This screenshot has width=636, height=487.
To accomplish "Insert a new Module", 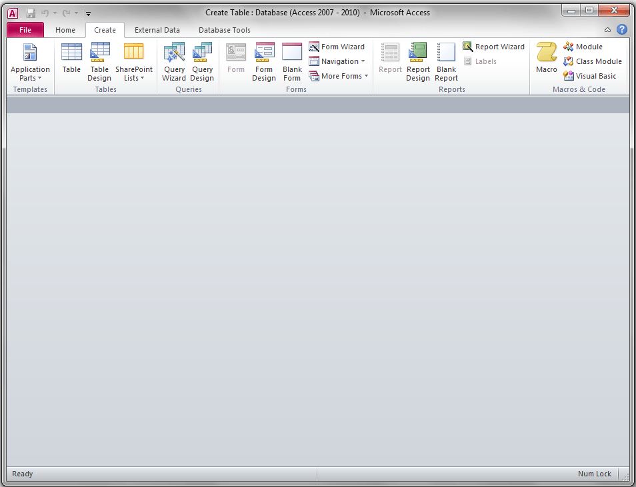I will coord(583,47).
